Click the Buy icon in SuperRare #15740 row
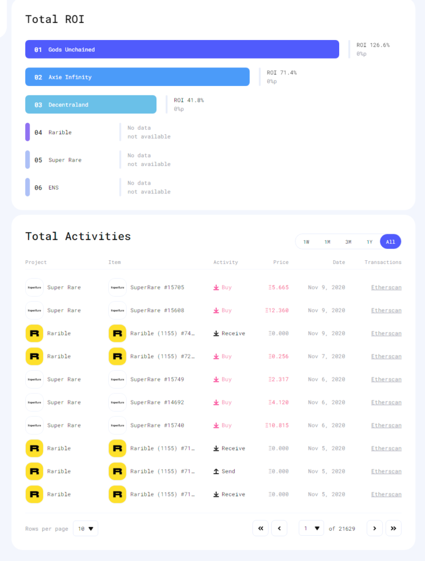The image size is (425, 561). (x=216, y=425)
